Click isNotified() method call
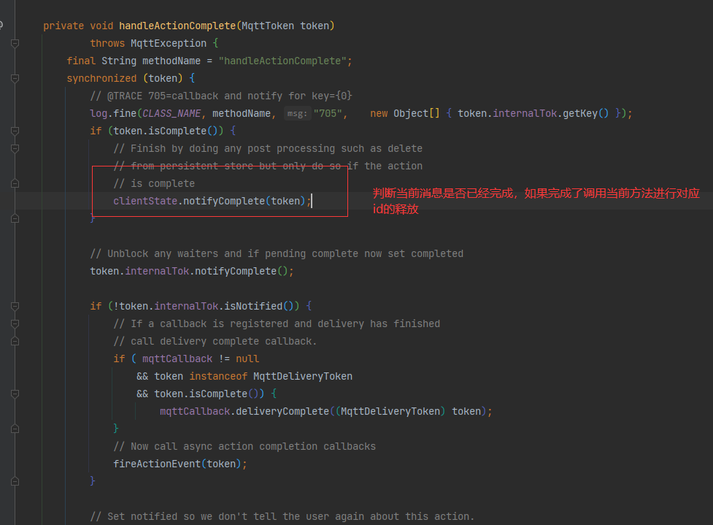This screenshot has width=713, height=525. coord(259,306)
